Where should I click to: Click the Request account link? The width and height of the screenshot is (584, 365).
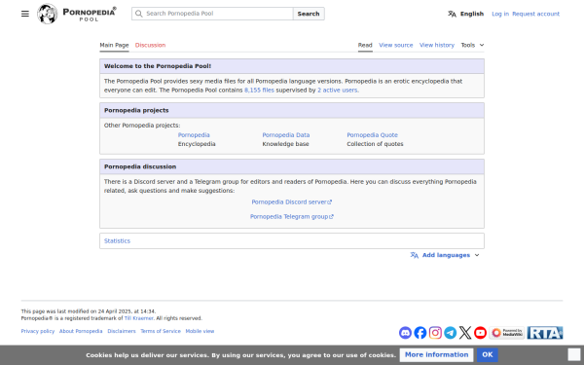coord(535,14)
